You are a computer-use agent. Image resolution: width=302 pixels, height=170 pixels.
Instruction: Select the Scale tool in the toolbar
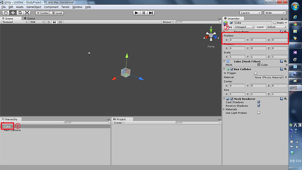[27, 13]
